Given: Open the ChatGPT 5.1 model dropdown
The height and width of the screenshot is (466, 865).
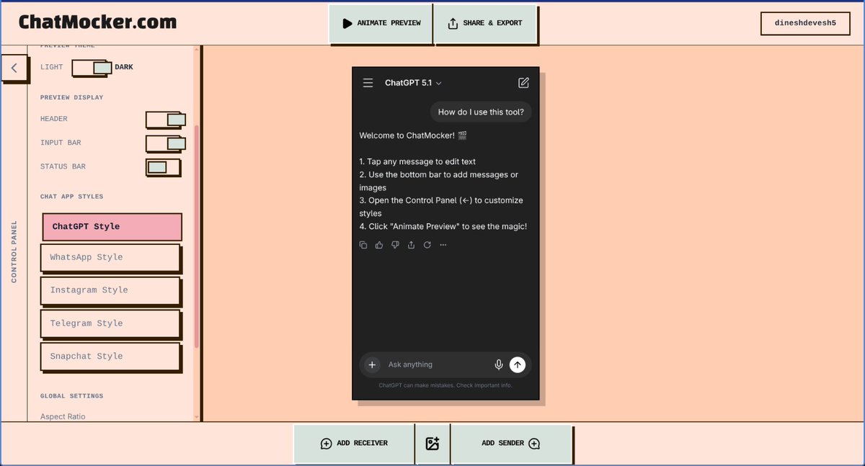Looking at the screenshot, I should tap(413, 83).
